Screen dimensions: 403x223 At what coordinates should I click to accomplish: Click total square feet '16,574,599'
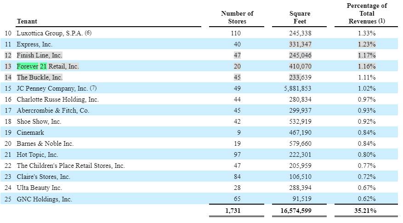pyautogui.click(x=296, y=211)
